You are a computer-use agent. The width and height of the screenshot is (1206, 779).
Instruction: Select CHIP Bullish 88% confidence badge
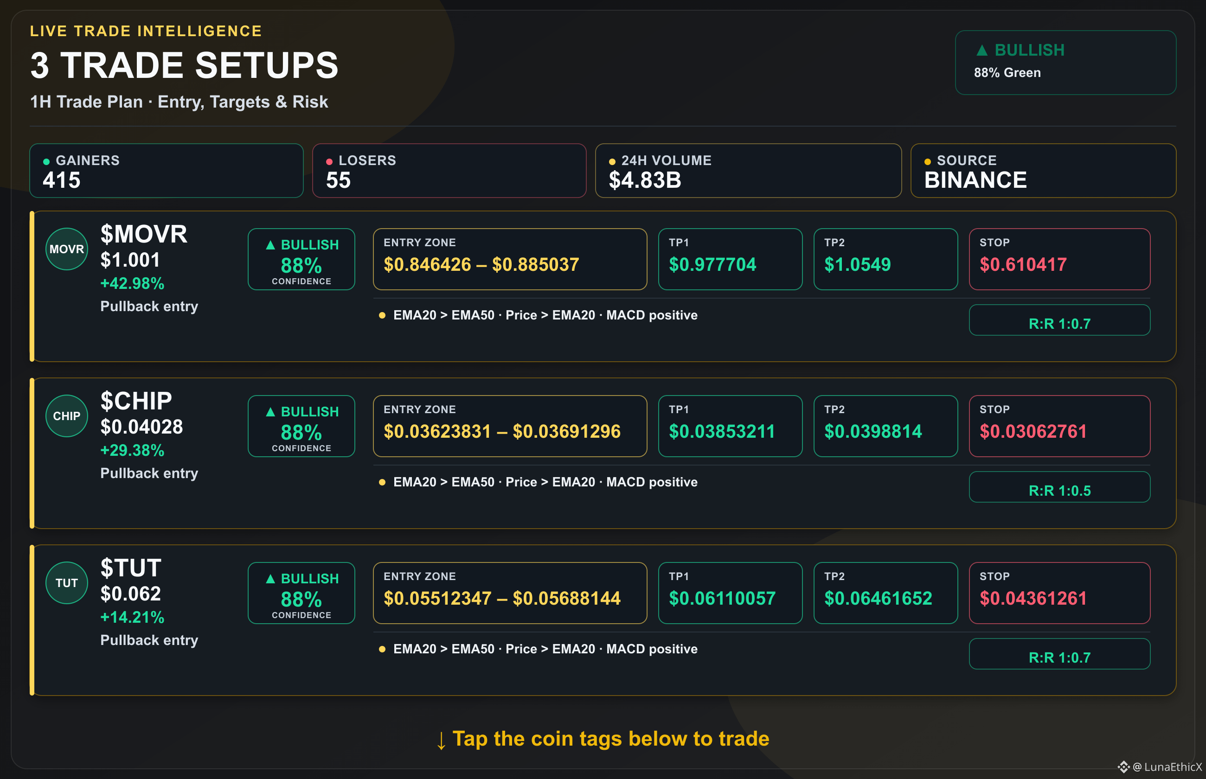301,426
